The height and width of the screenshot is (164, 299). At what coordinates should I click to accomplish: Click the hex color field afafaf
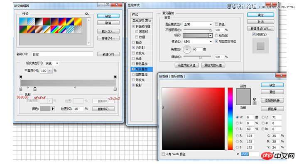[x=250, y=154]
